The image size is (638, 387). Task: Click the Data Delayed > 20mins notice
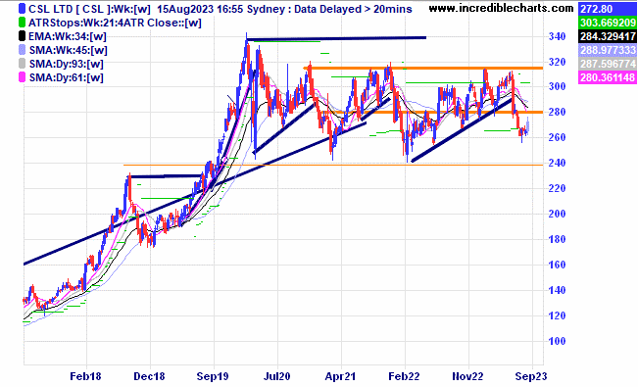point(353,9)
